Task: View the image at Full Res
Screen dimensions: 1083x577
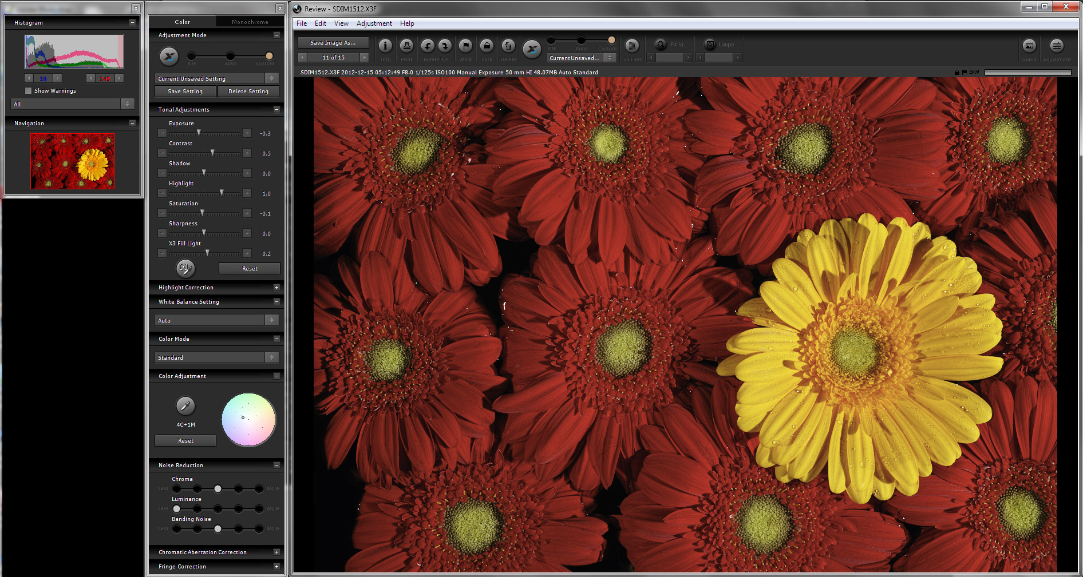Action: coord(632,46)
